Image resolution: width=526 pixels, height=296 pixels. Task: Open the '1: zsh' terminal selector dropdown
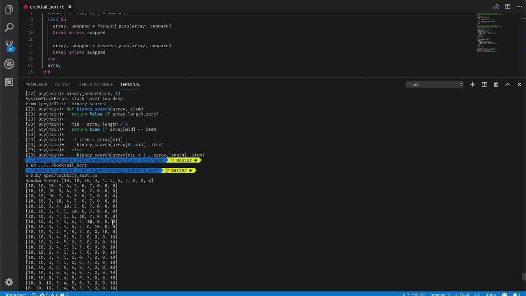pos(435,84)
